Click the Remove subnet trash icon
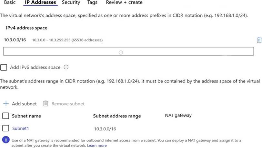The height and width of the screenshot is (148, 262). click(x=45, y=104)
